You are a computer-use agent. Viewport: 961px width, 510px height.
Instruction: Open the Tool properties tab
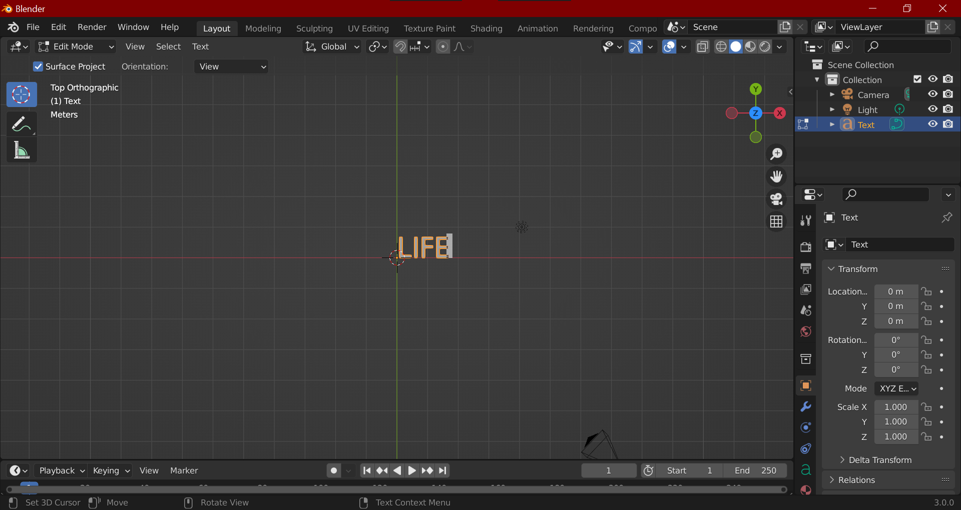click(x=805, y=220)
